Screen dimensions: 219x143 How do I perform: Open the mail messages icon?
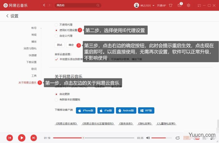(x=180, y=5)
